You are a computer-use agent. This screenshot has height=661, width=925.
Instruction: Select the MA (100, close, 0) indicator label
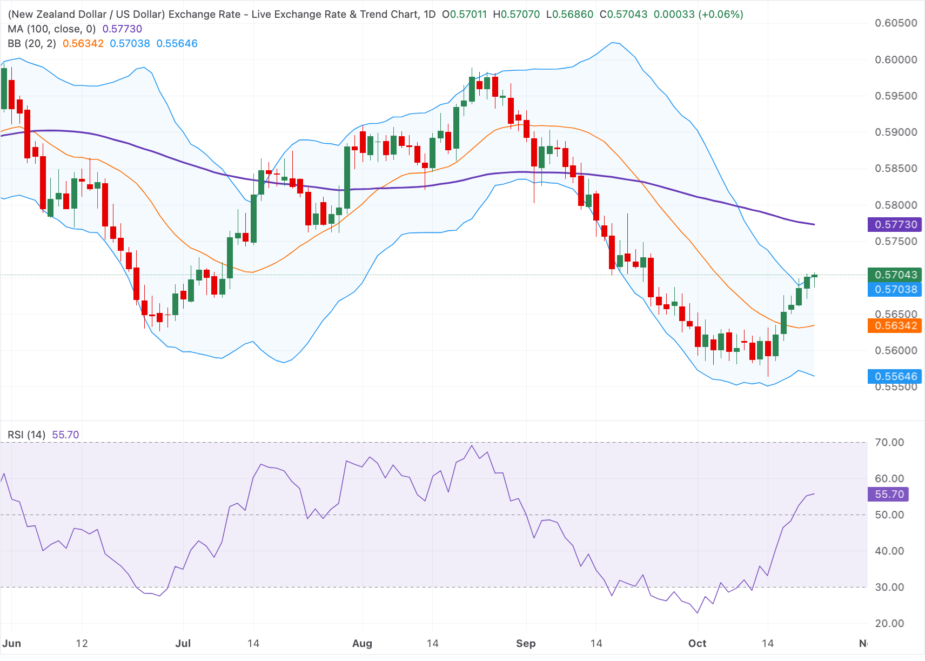[52, 29]
